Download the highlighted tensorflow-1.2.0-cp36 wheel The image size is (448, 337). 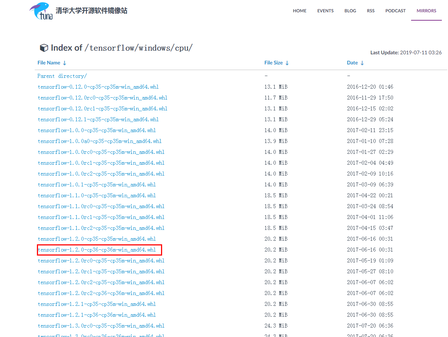point(98,249)
